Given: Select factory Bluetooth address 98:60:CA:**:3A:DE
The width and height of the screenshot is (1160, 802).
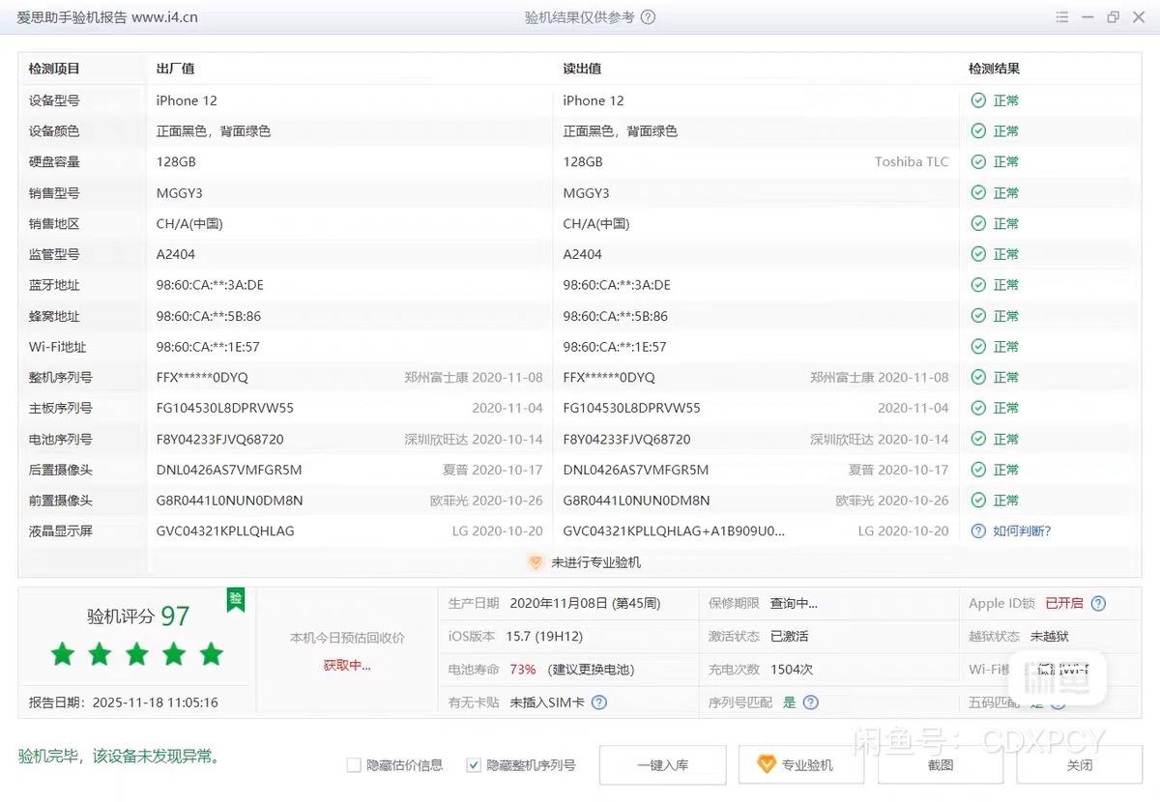Looking at the screenshot, I should (x=210, y=285).
